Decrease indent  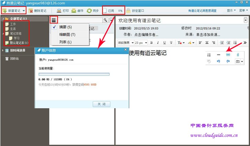pos(229,43)
